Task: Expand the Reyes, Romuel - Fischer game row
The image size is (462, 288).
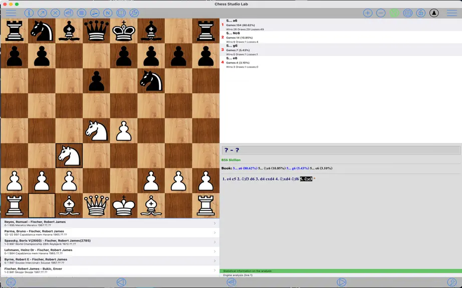Action: (x=110, y=223)
